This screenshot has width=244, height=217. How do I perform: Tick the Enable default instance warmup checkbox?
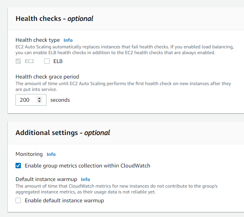18,200
